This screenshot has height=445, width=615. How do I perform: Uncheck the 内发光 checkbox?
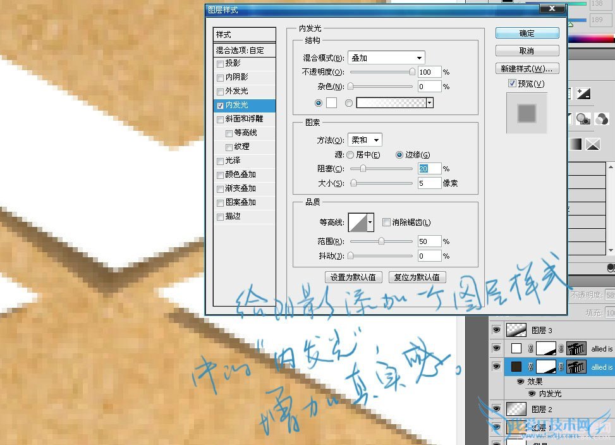[x=220, y=106]
